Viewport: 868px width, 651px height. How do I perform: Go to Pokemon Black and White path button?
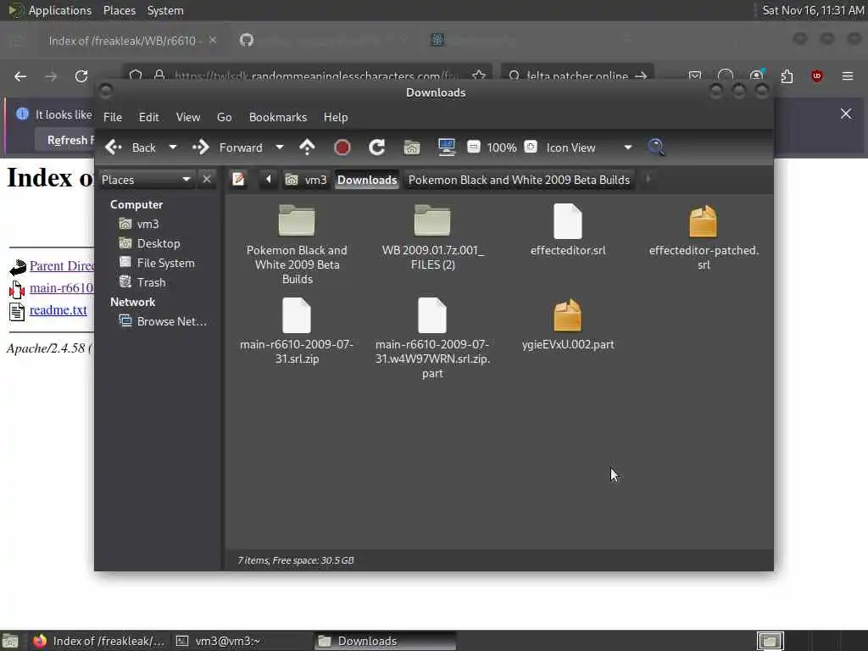519,180
